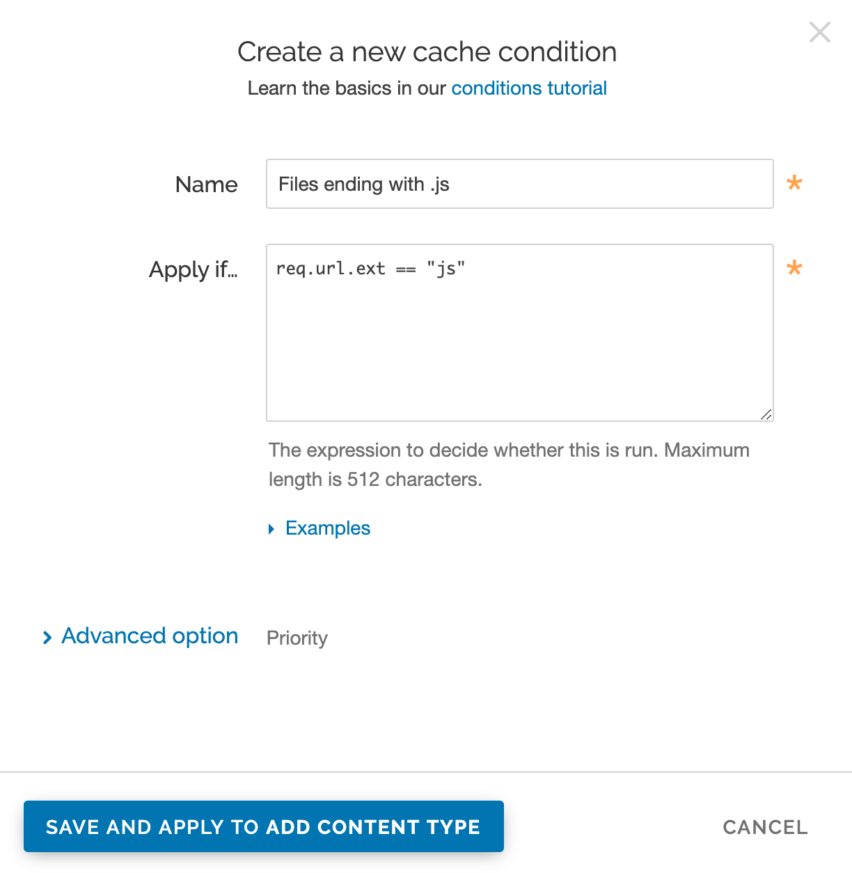The height and width of the screenshot is (873, 852).
Task: Click the Examples link
Action: [327, 528]
